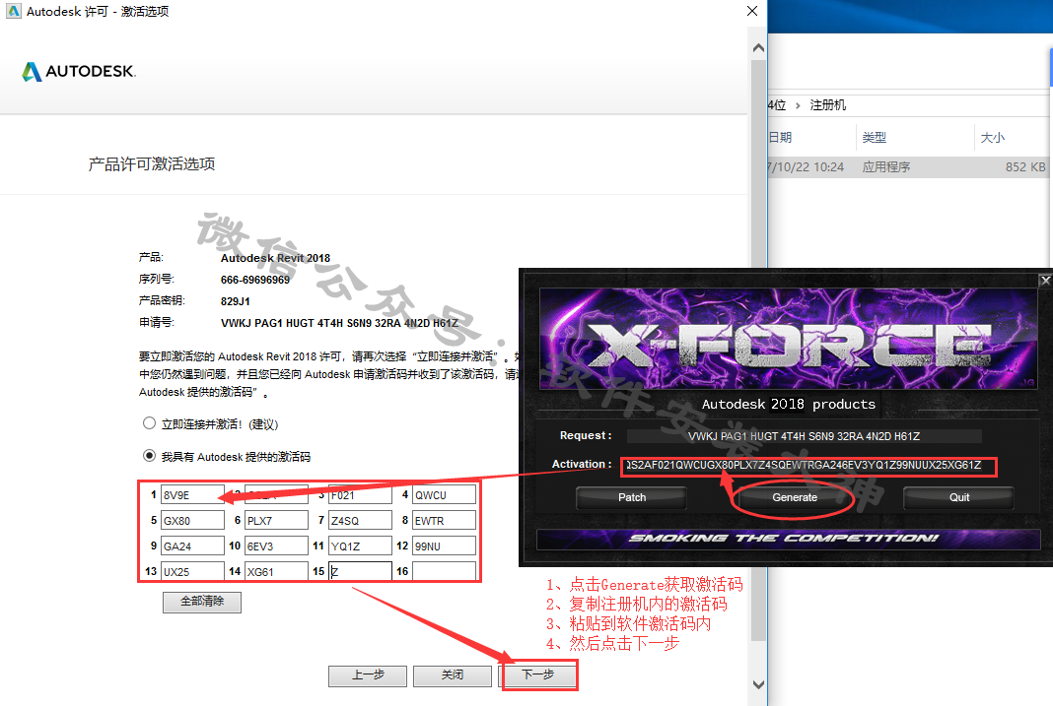Click the request code text VWKJ PAG1 HUGT
This screenshot has width=1053, height=706.
[x=339, y=323]
